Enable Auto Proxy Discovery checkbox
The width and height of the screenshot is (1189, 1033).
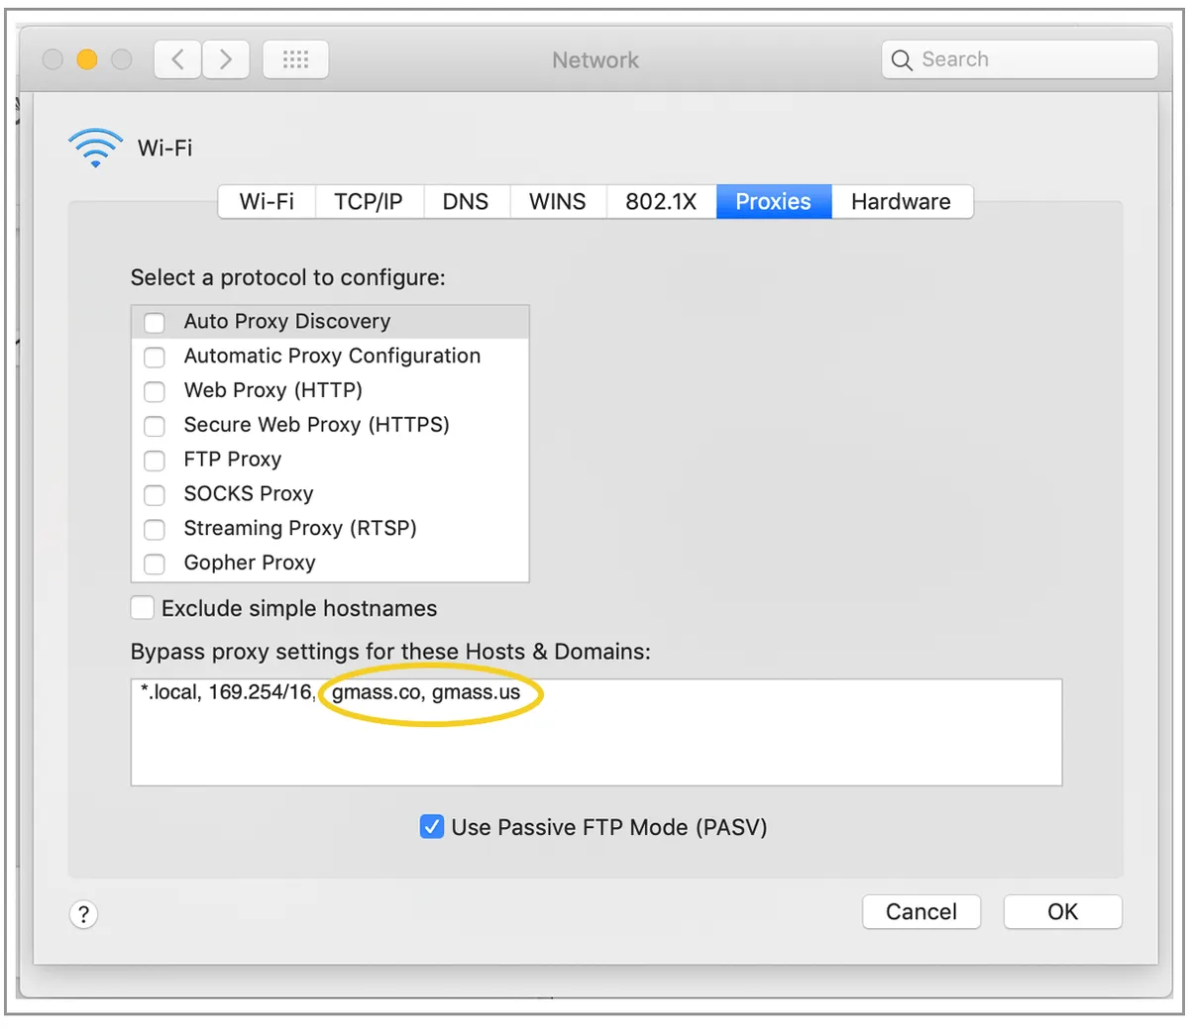point(155,323)
